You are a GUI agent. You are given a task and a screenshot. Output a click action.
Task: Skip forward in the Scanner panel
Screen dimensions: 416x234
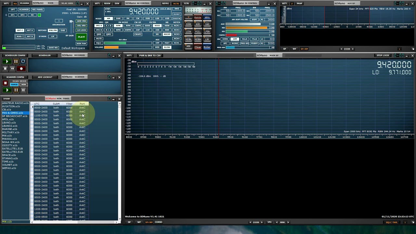click(x=23, y=90)
